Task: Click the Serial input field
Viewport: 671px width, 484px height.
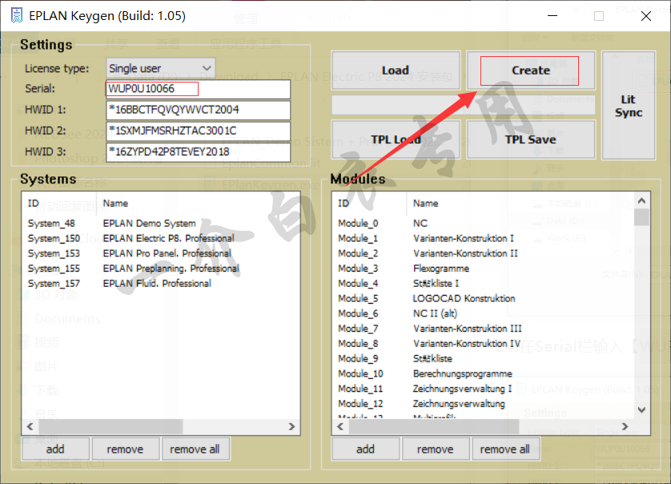Action: coord(198,89)
